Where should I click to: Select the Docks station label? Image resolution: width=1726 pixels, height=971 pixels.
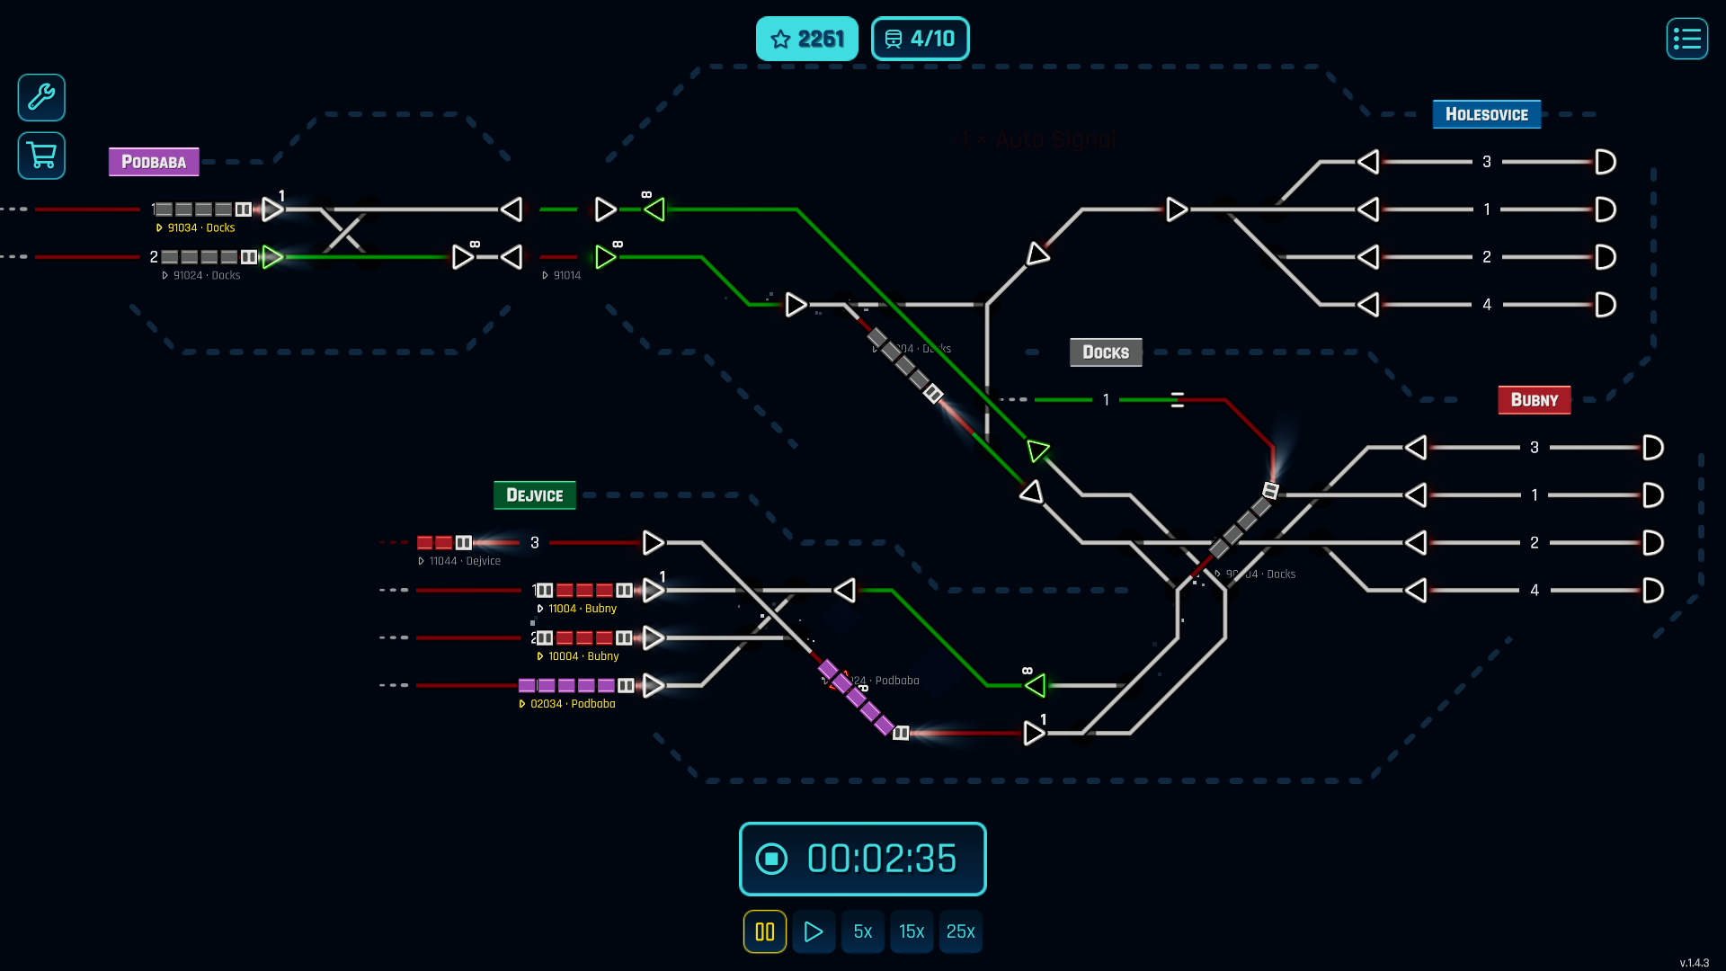(x=1105, y=352)
